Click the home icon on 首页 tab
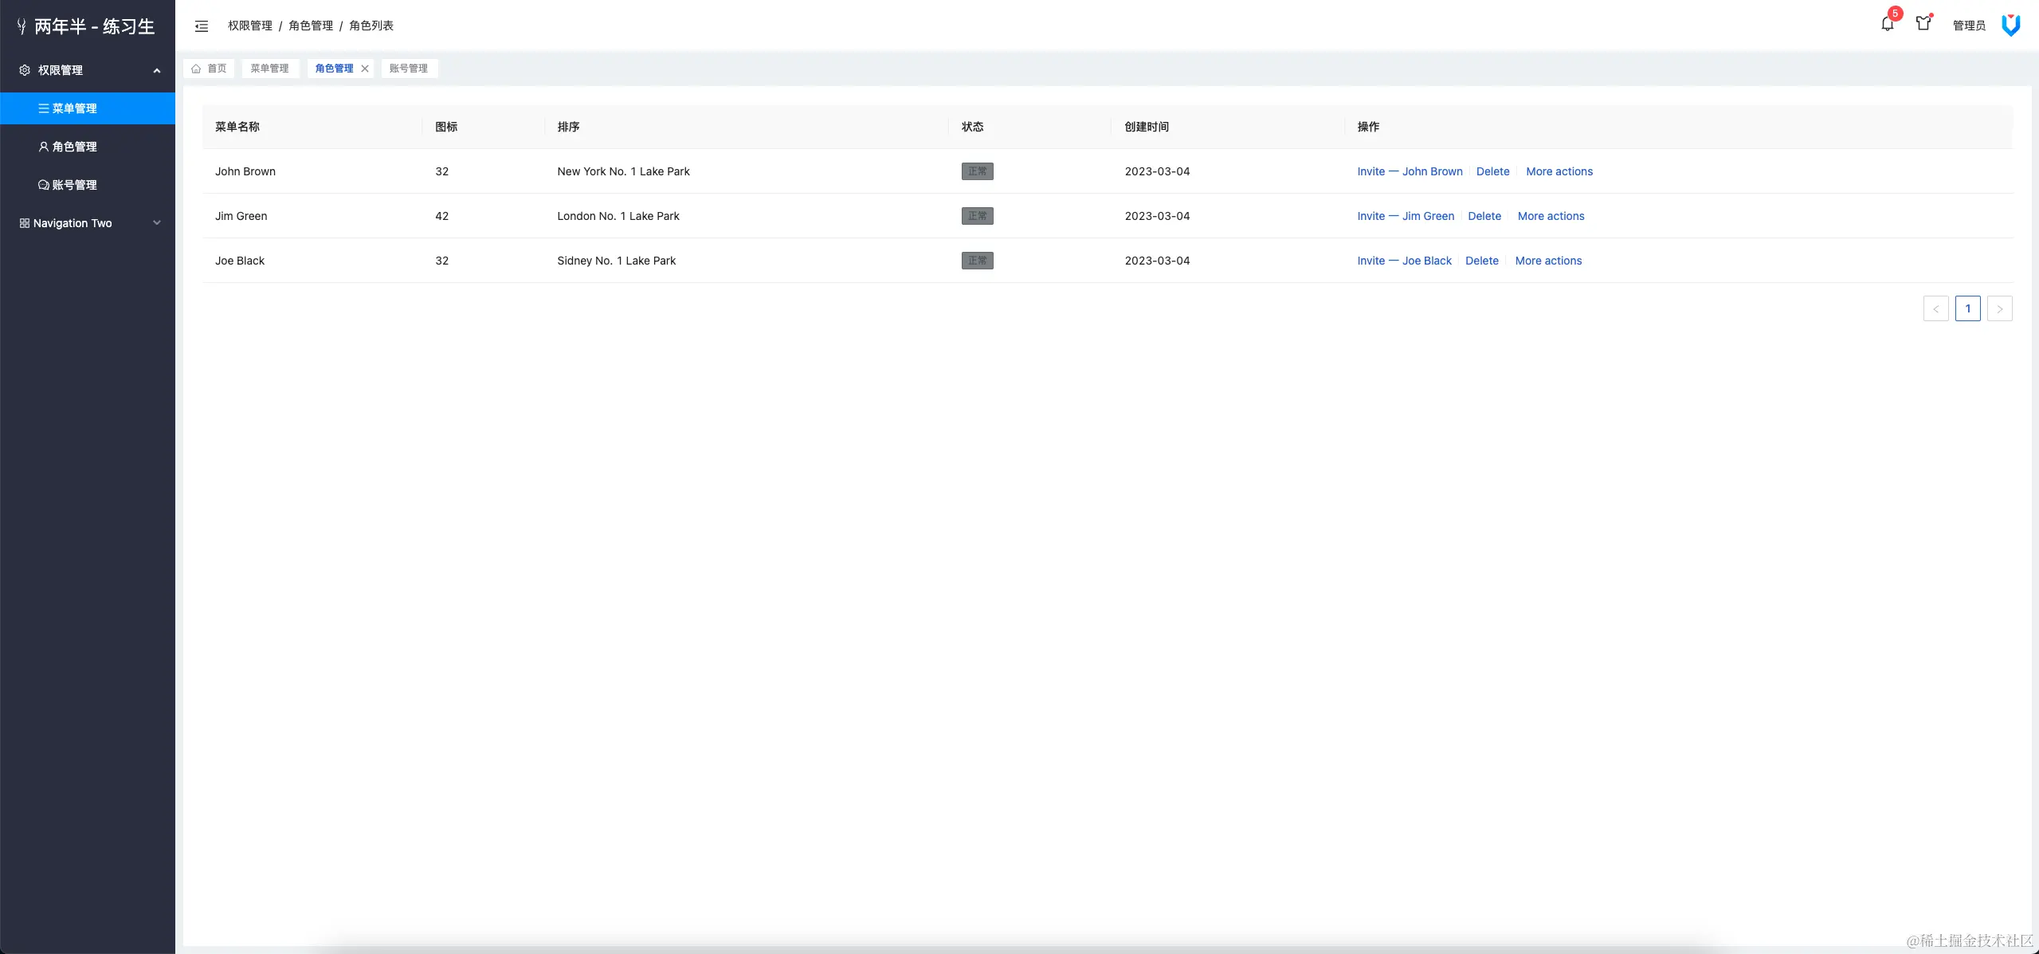2039x954 pixels. click(196, 69)
